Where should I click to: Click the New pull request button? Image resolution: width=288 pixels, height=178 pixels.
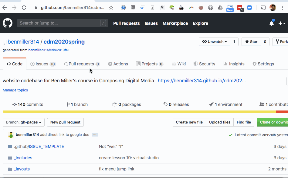[x=65, y=122]
